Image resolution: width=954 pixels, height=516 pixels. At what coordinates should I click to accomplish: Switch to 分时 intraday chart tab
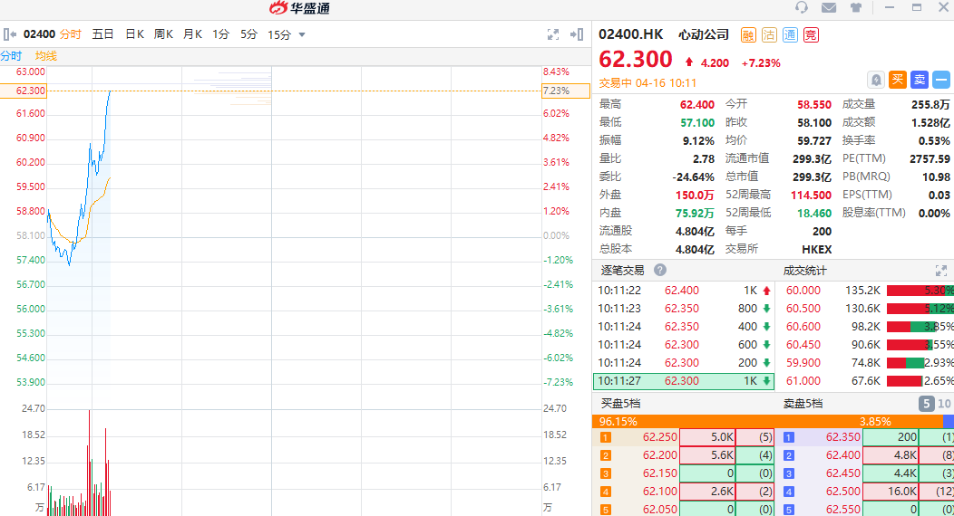[71, 34]
